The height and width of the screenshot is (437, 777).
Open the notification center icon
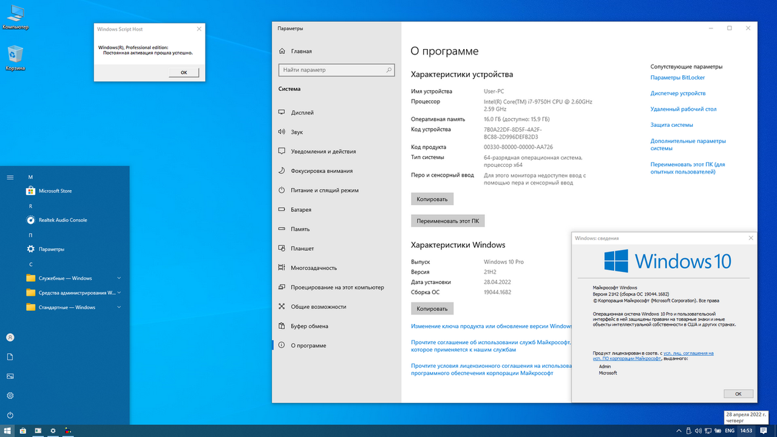click(x=764, y=431)
